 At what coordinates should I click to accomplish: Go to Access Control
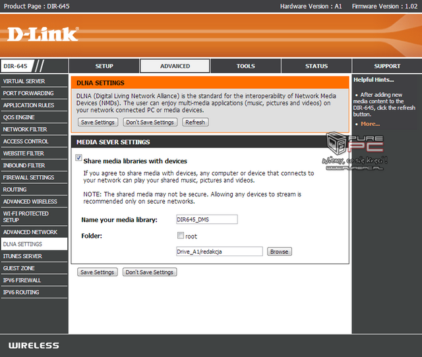[x=34, y=142]
